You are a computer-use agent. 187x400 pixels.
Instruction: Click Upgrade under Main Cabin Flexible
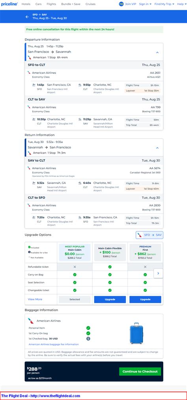(110, 299)
